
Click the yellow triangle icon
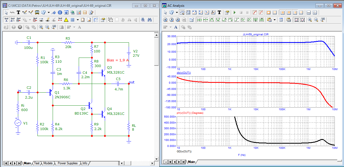tap(66, 20)
